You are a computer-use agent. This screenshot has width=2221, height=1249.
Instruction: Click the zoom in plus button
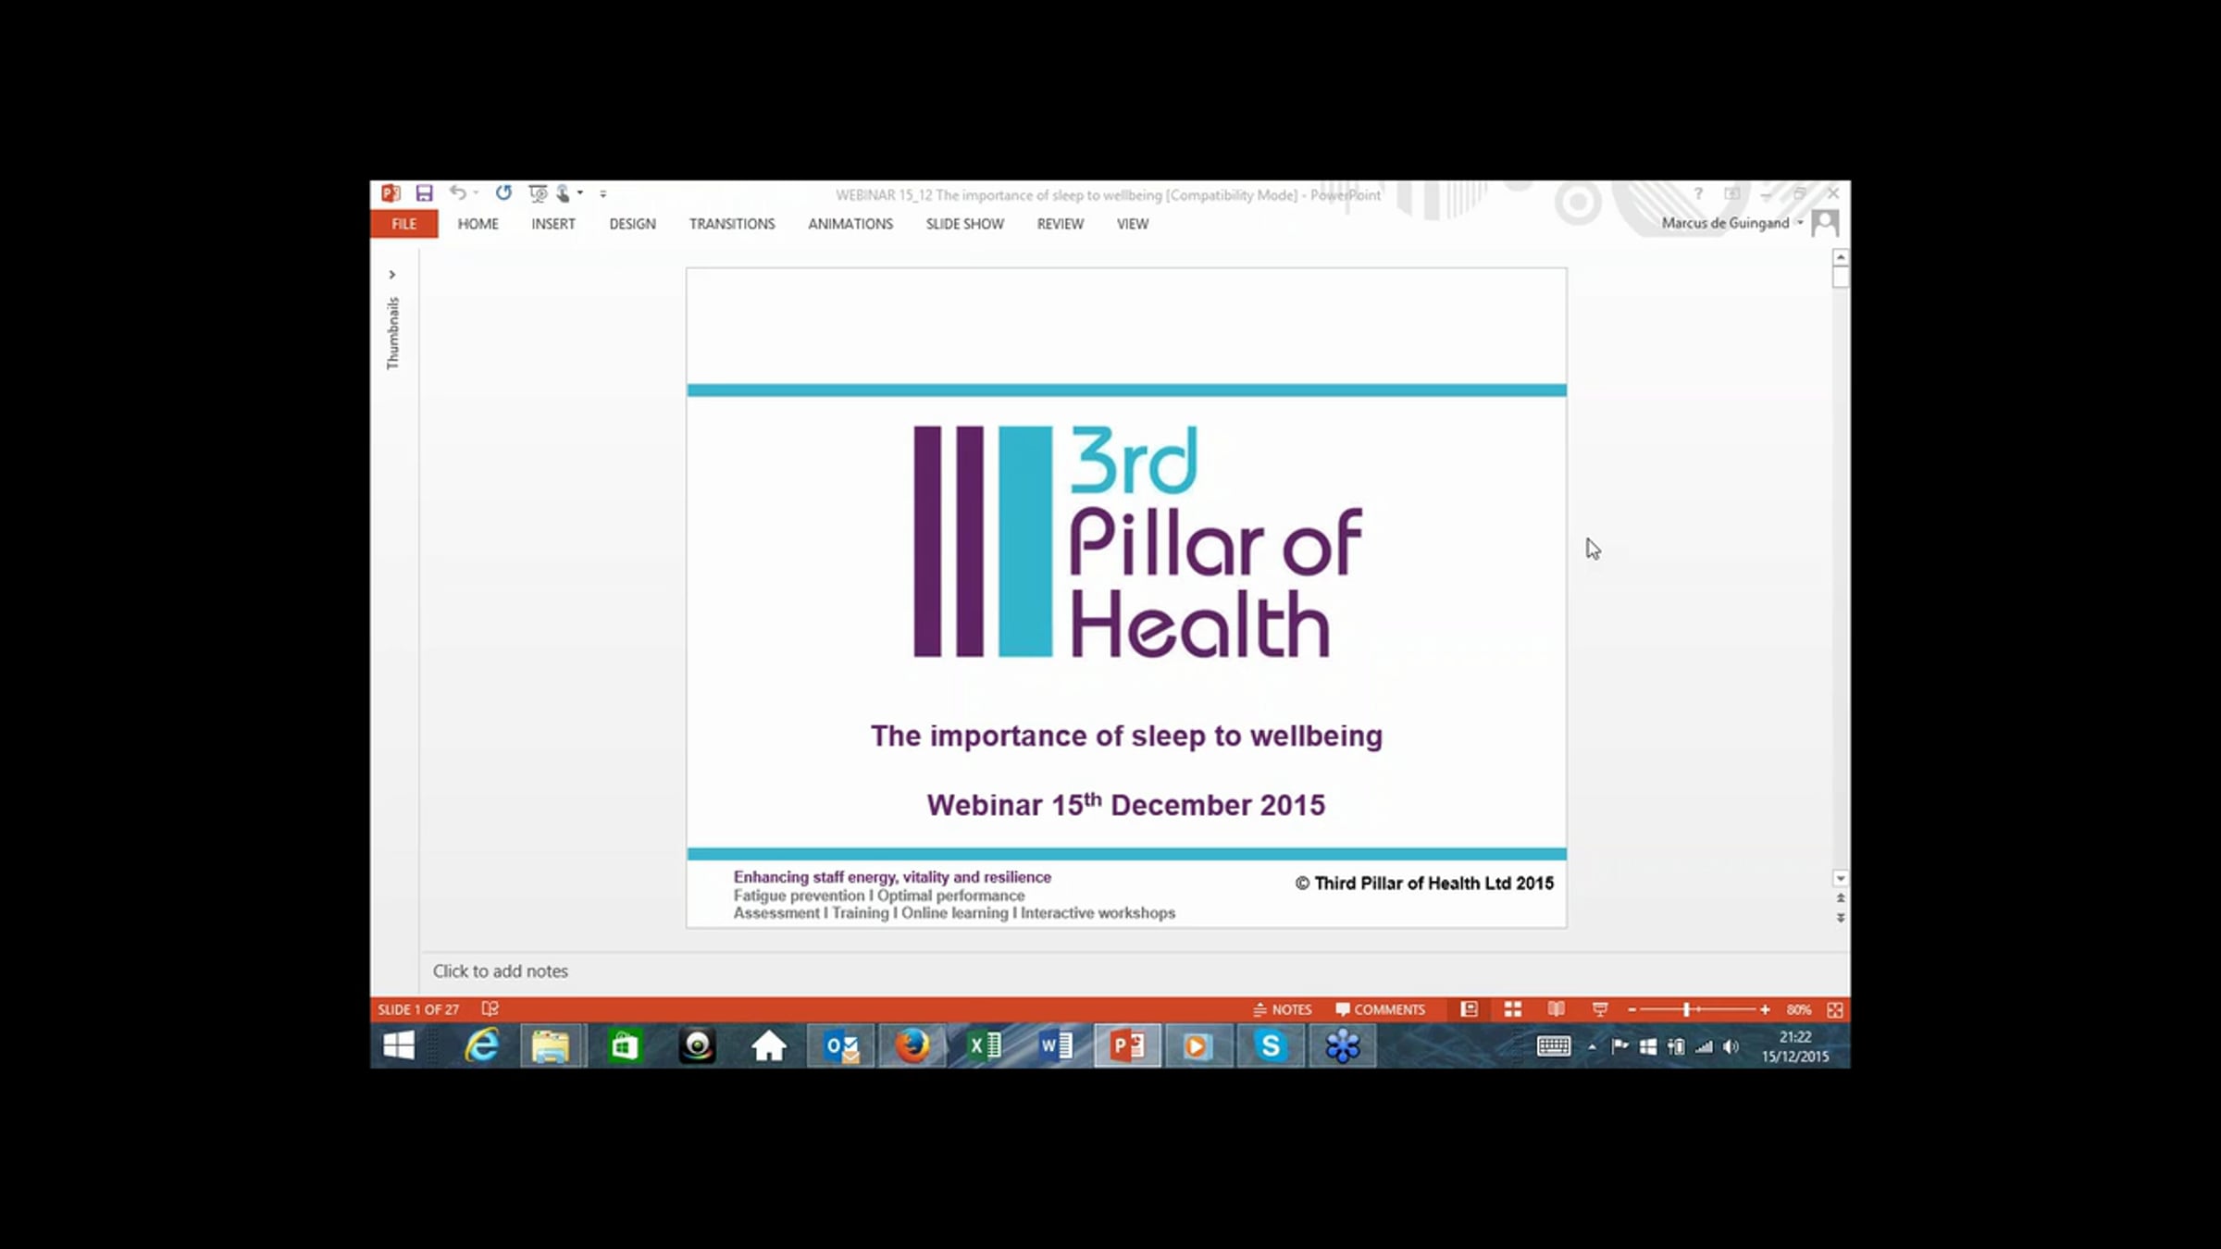coord(1765,1009)
